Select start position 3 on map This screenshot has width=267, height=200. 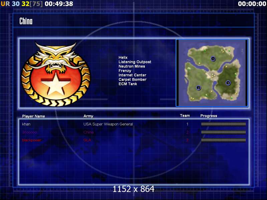[x=228, y=83]
